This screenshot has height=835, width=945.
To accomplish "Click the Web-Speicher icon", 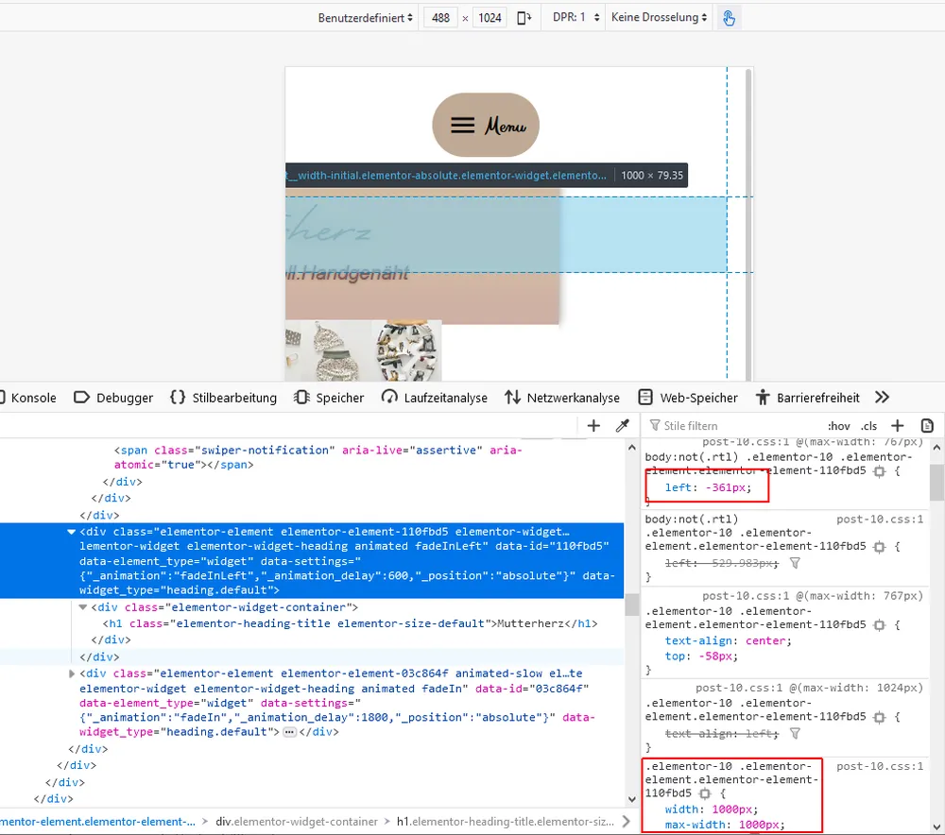I will pyautogui.click(x=645, y=397).
